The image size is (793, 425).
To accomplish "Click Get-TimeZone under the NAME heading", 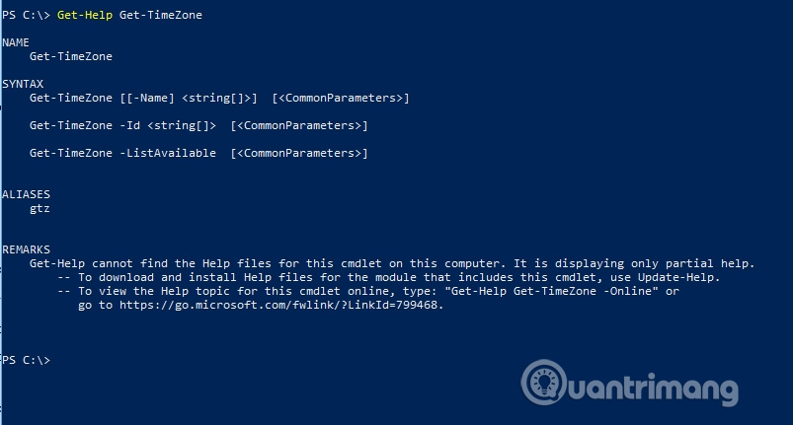I will tap(71, 56).
